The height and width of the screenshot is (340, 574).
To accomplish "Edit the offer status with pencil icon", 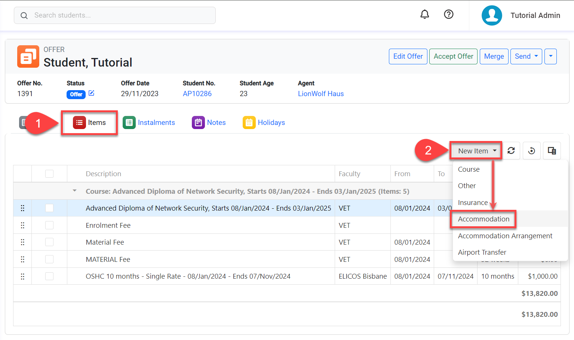I will 91,93.
